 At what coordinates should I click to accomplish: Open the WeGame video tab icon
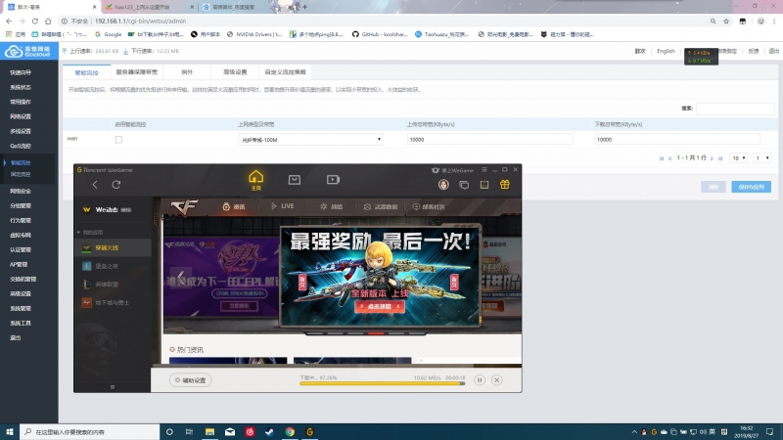click(333, 180)
